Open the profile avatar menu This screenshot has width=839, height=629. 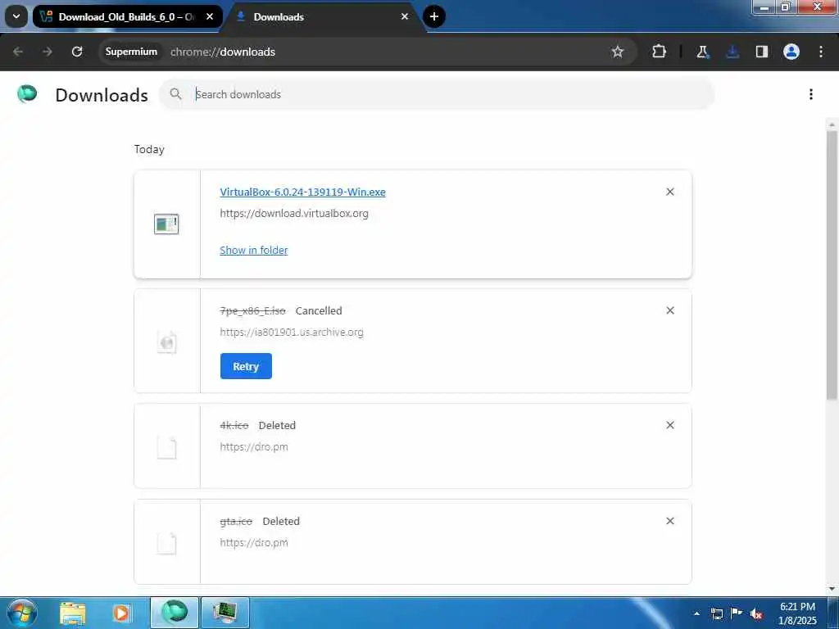click(x=791, y=52)
